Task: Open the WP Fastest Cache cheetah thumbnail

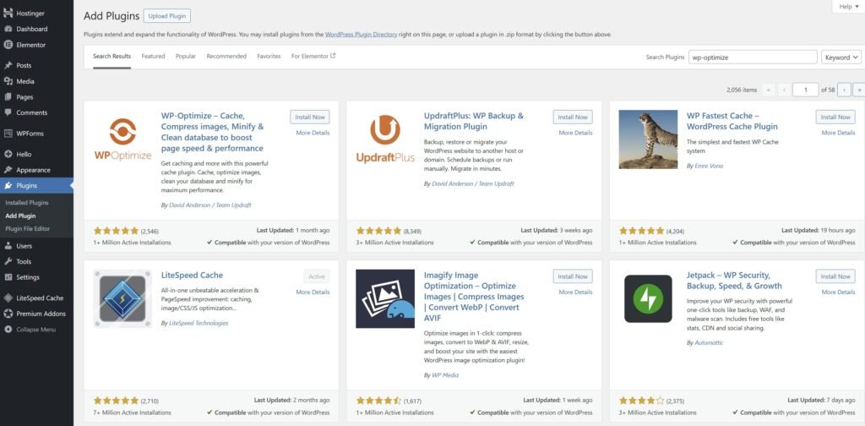Action: [x=648, y=139]
